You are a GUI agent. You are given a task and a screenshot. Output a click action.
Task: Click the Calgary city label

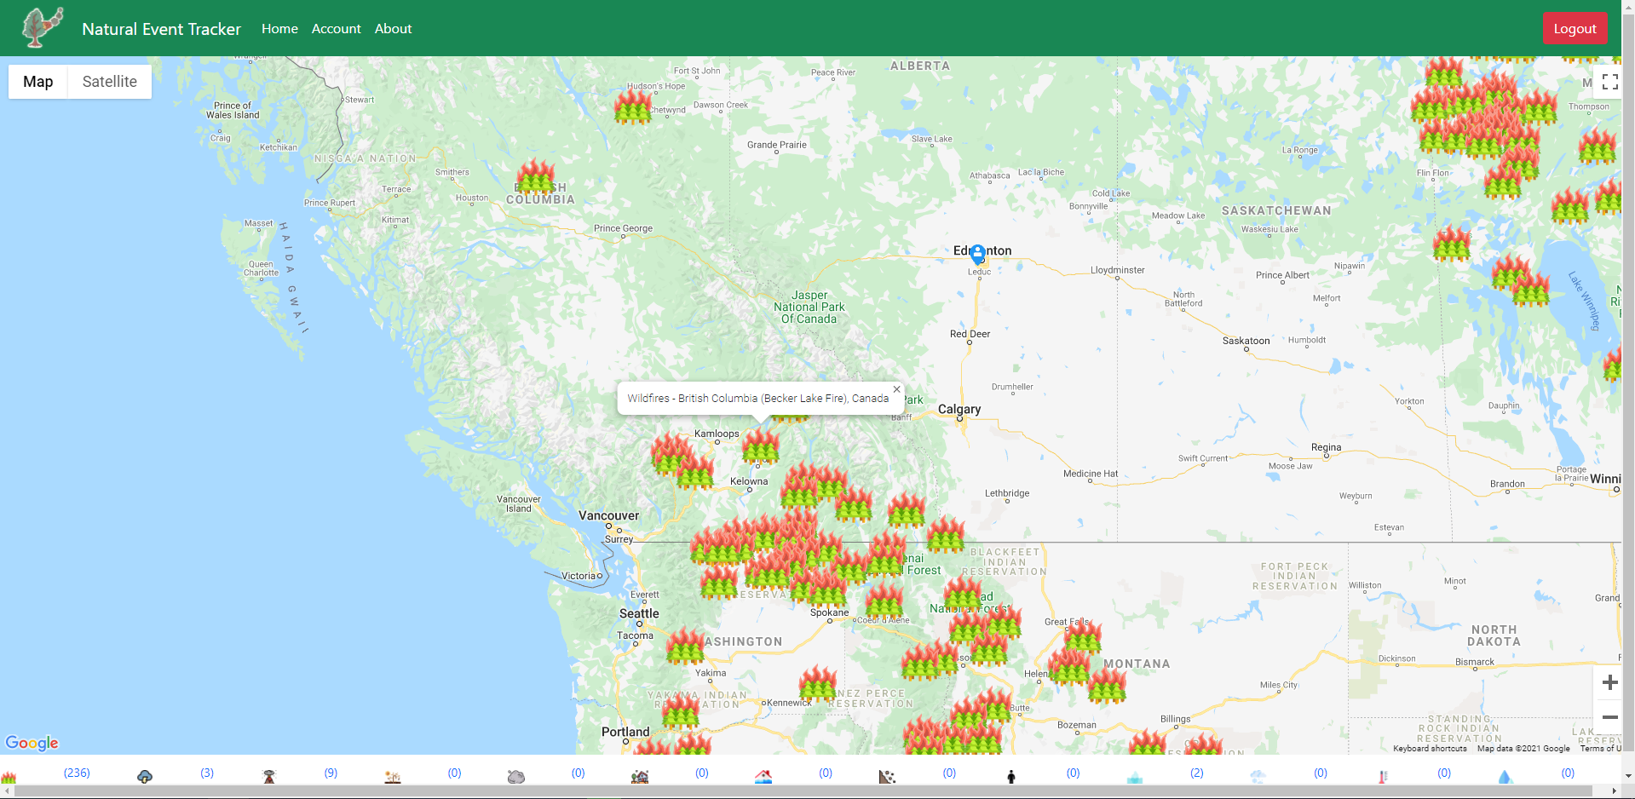[959, 409]
